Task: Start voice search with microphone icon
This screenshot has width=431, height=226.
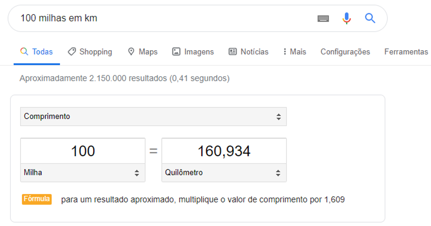Action: click(x=347, y=18)
